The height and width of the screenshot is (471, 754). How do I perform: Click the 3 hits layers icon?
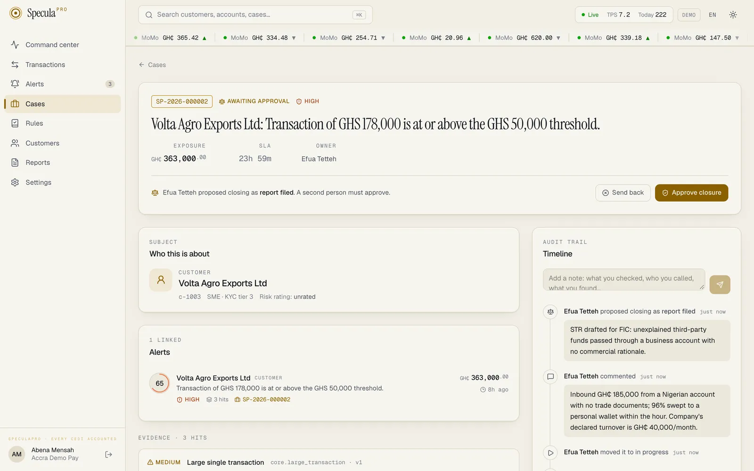[209, 399]
